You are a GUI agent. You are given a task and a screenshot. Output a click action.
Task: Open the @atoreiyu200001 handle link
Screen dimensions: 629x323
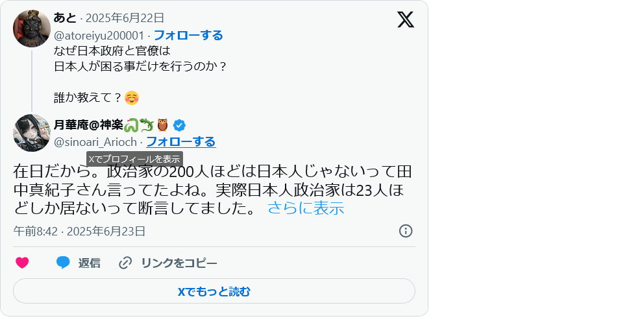point(99,36)
